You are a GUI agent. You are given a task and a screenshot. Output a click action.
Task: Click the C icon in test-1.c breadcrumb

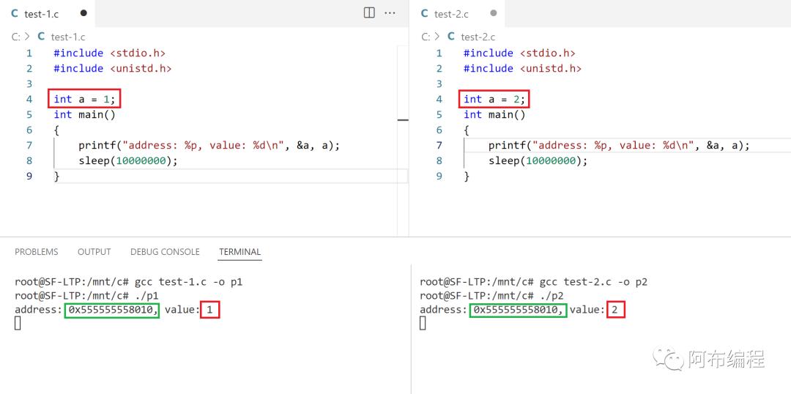(x=41, y=36)
